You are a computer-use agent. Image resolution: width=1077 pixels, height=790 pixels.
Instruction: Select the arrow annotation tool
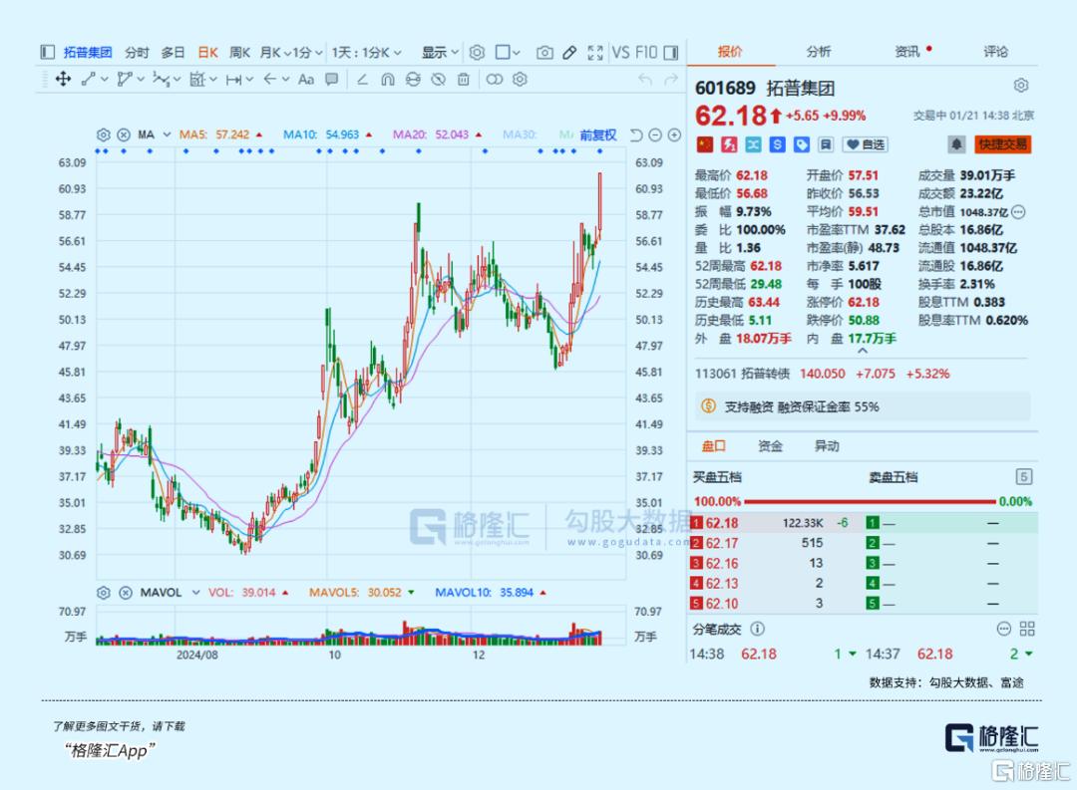point(270,80)
